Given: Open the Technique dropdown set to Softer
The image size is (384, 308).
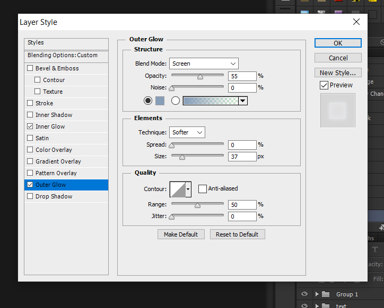Looking at the screenshot, I should pos(187,132).
